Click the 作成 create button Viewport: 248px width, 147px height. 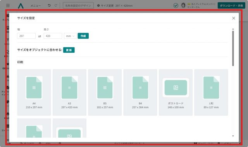(83, 36)
